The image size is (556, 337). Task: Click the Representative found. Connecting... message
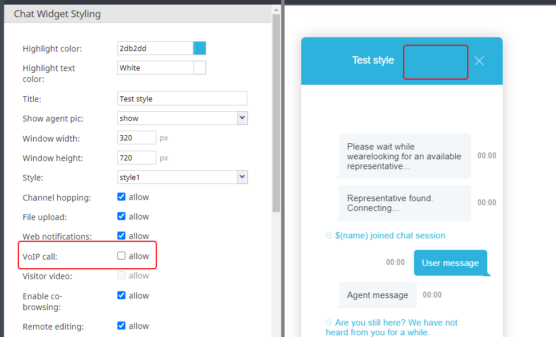click(x=405, y=203)
